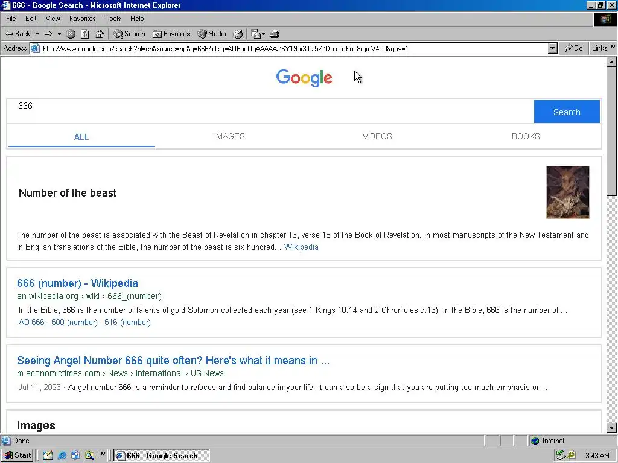This screenshot has height=463, width=618.
Task: Click the blue Search button
Action: point(567,112)
